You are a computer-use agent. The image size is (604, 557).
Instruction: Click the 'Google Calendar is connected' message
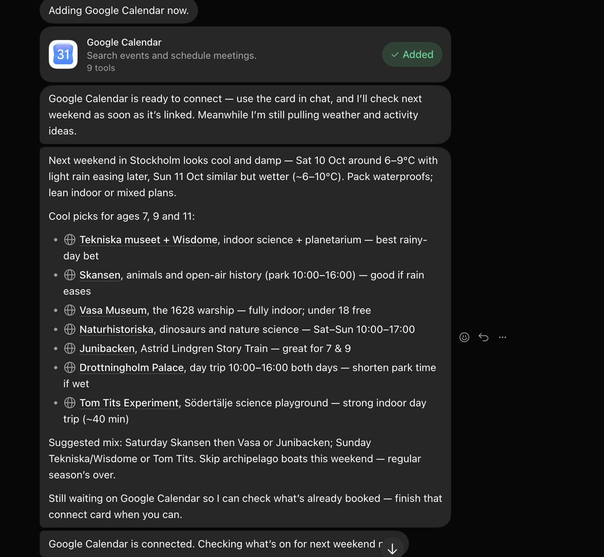[224, 544]
